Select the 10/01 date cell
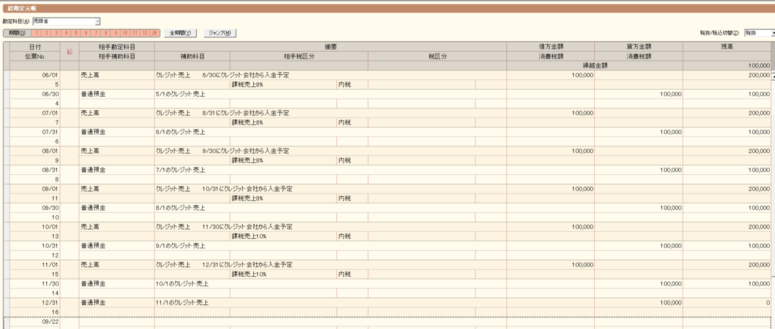Image resolution: width=775 pixels, height=329 pixels. [x=35, y=227]
